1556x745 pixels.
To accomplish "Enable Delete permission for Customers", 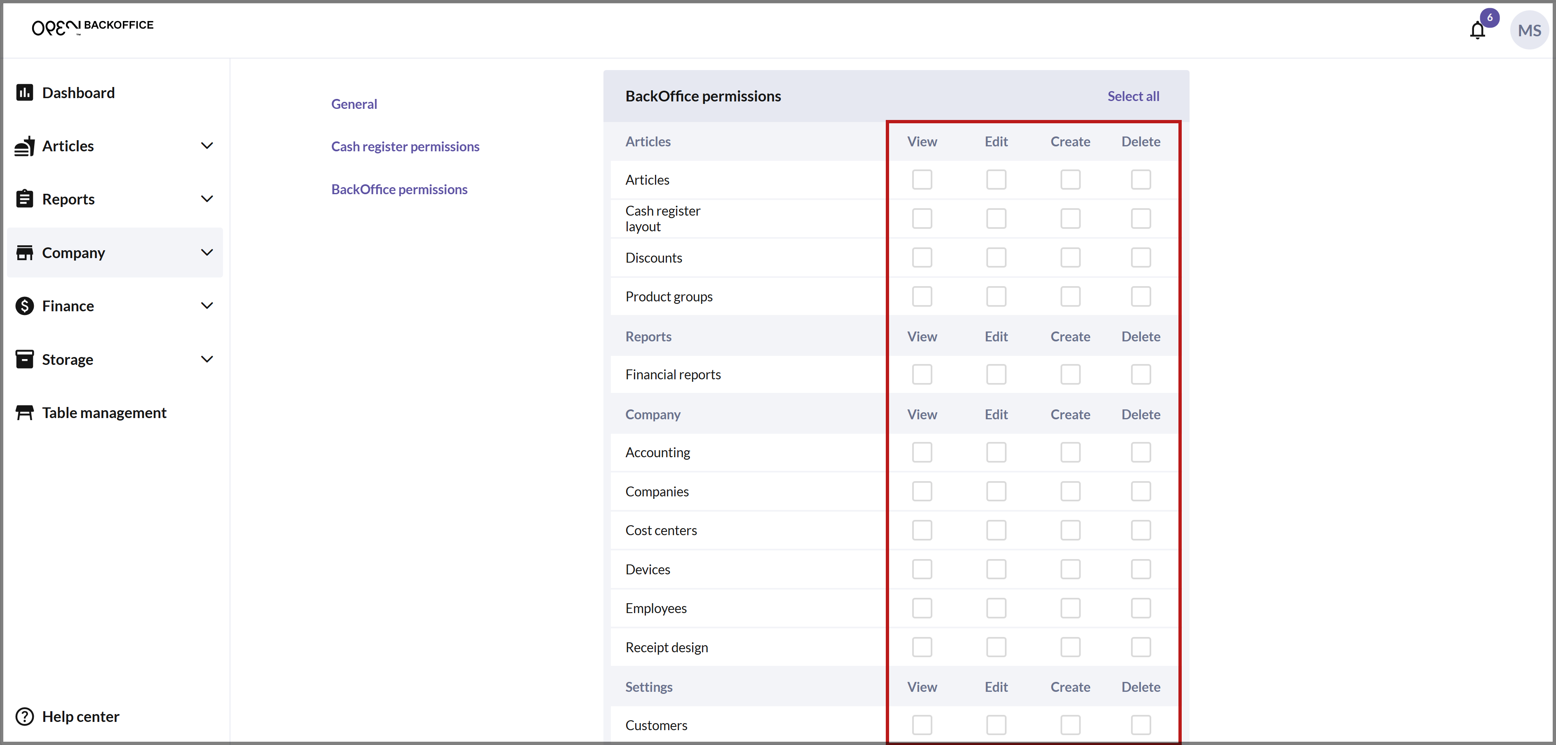I will point(1141,725).
